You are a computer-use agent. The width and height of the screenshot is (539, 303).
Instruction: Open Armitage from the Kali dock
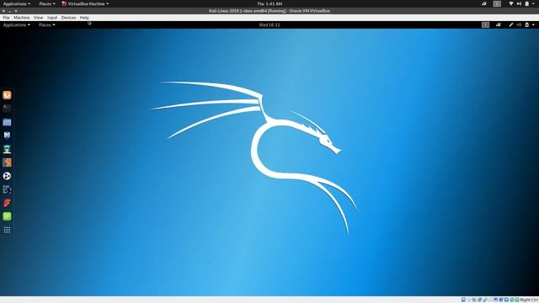point(7,149)
